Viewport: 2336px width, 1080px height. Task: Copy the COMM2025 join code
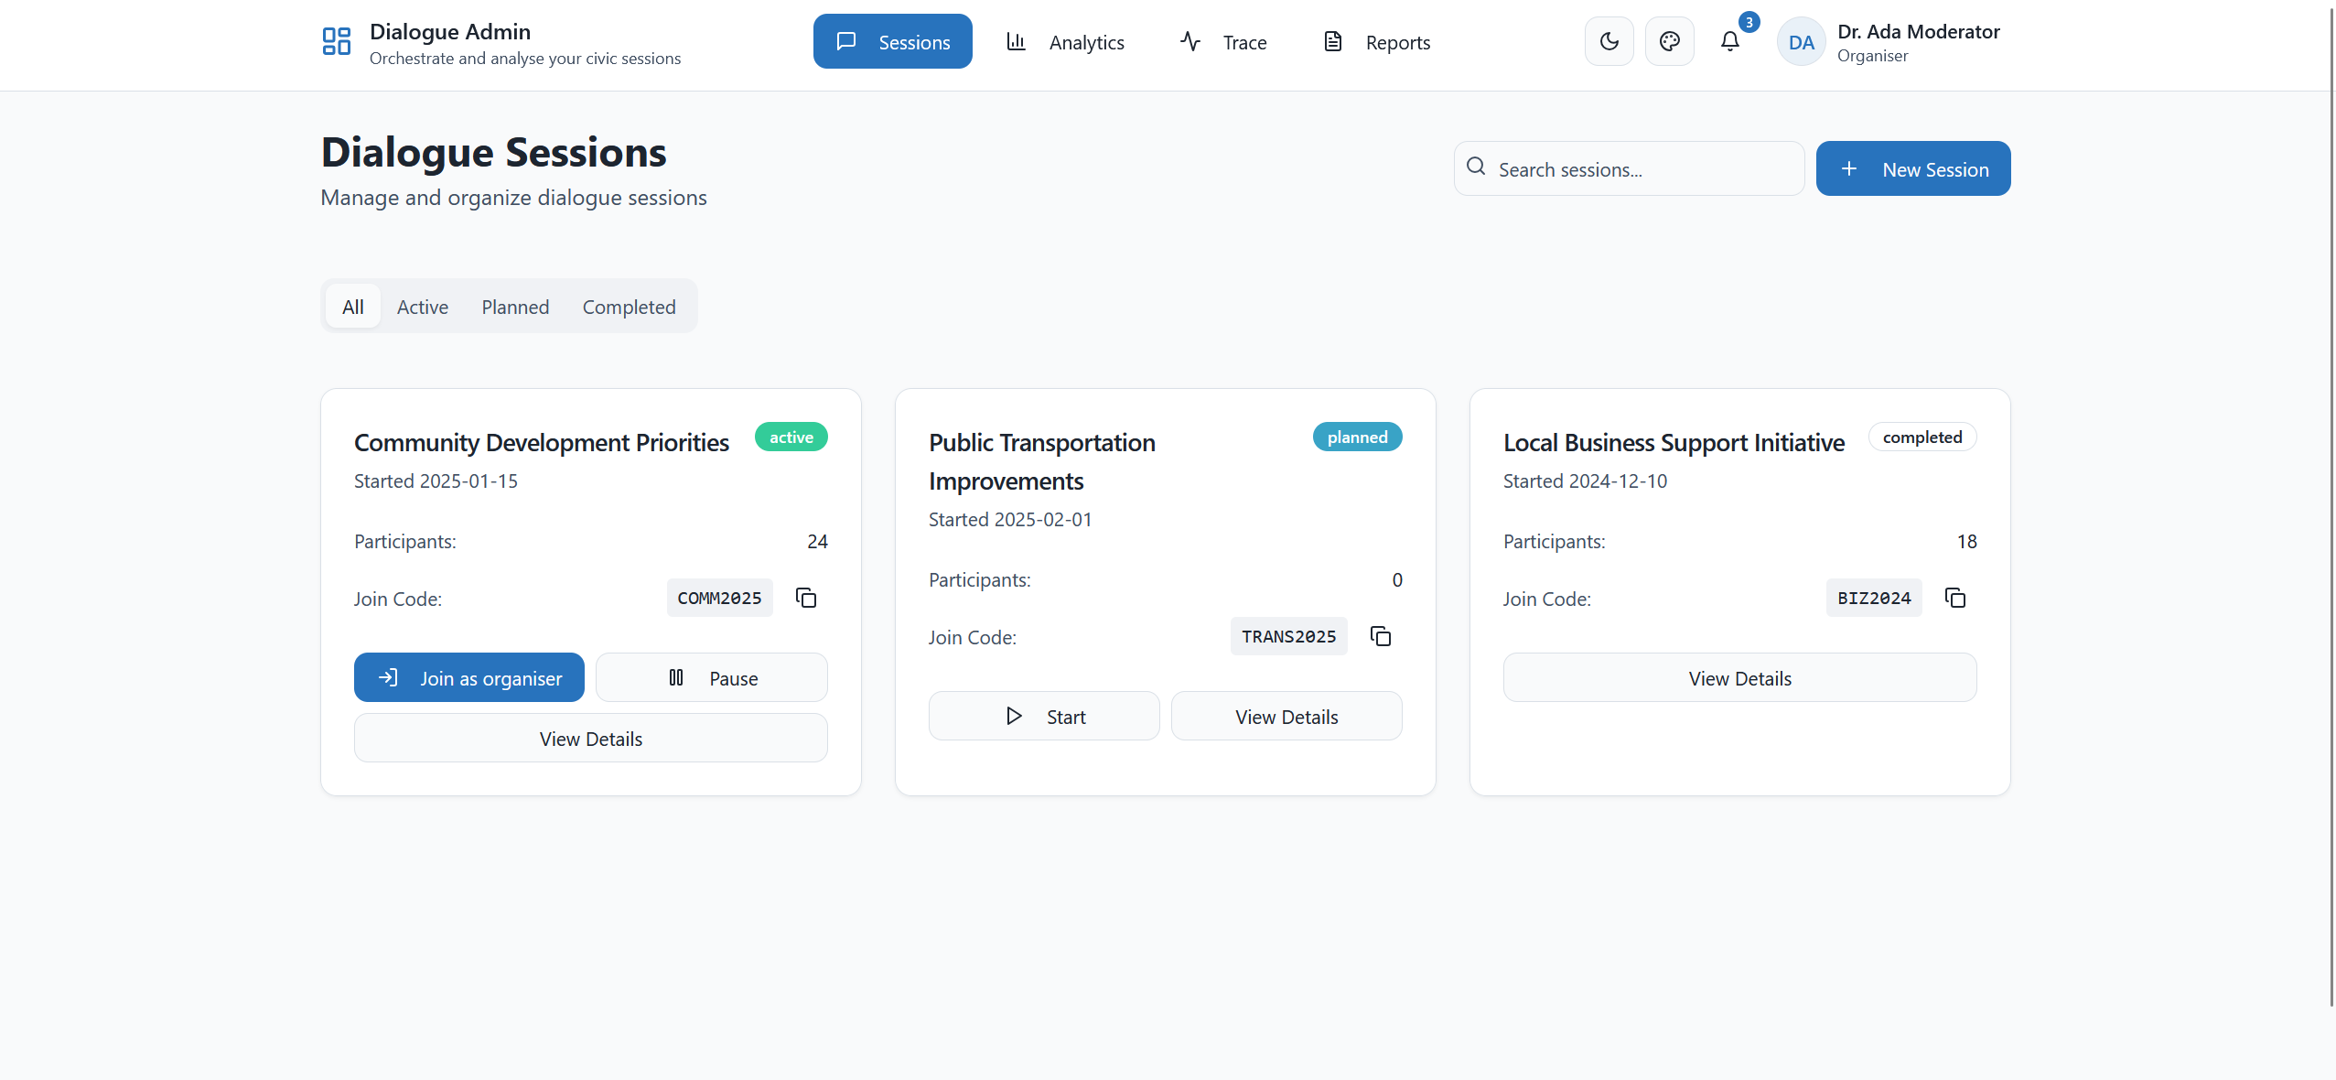tap(805, 598)
